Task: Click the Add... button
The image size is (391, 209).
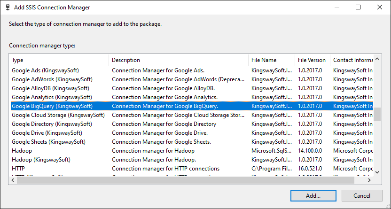Action: (x=313, y=195)
